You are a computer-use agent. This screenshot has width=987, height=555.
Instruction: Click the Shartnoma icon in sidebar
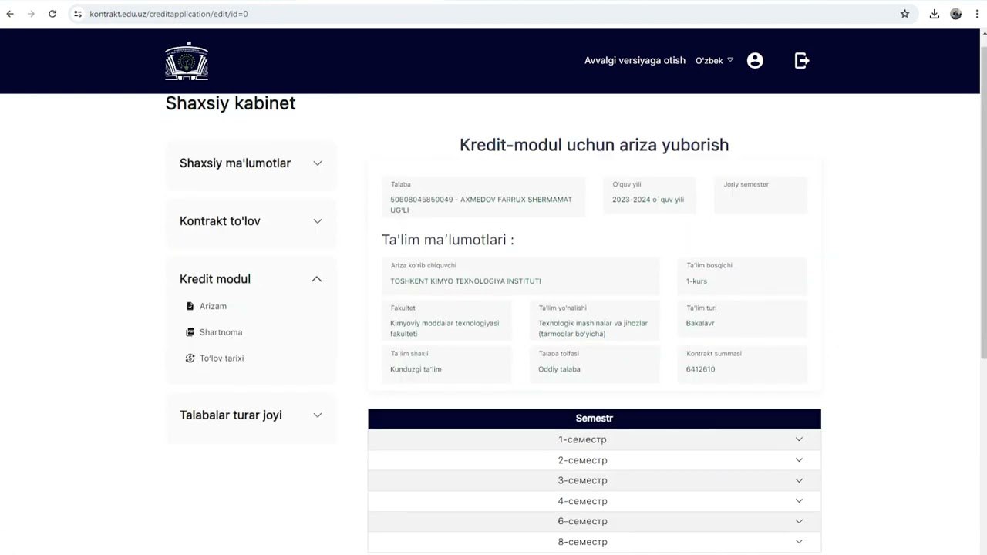coord(190,332)
